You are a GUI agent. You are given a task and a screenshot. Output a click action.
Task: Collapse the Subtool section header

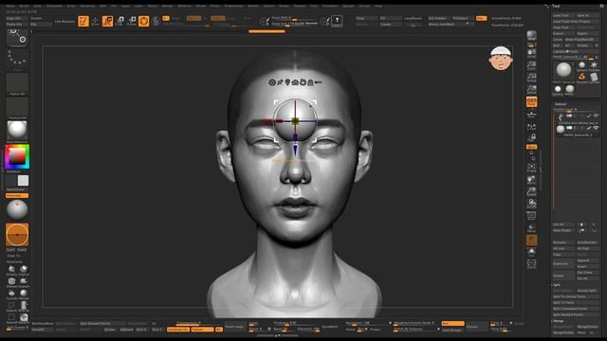[x=561, y=103]
